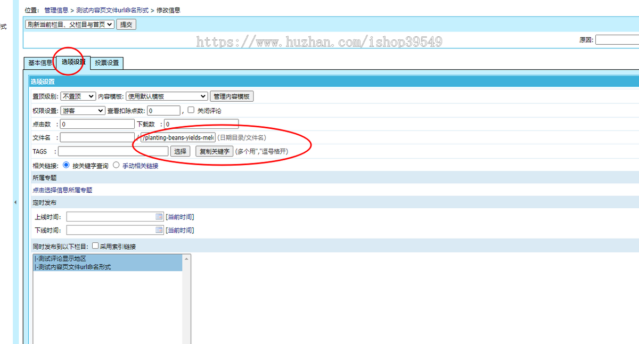
Task: Focus the TAGS input field
Action: coord(113,151)
